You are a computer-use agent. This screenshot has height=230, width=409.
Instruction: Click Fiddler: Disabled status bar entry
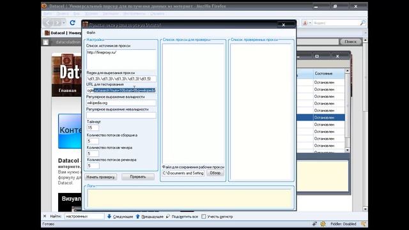pyautogui.click(x=343, y=224)
